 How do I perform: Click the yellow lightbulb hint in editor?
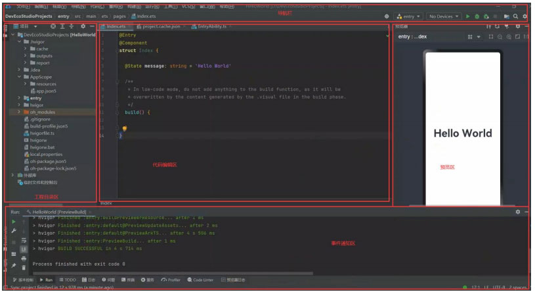click(123, 129)
